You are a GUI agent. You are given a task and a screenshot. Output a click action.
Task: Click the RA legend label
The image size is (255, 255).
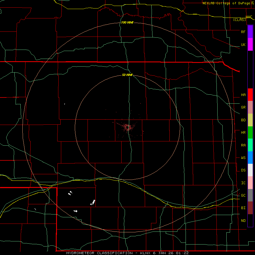[x=243, y=145]
